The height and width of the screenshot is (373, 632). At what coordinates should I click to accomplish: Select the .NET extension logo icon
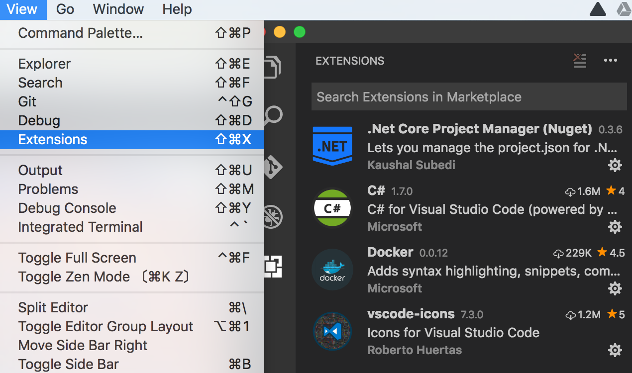point(332,146)
